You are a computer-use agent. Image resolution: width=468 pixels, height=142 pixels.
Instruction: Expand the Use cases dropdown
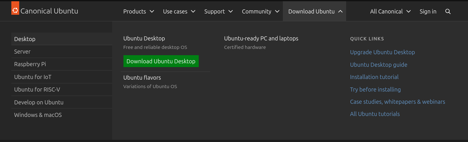pyautogui.click(x=179, y=12)
